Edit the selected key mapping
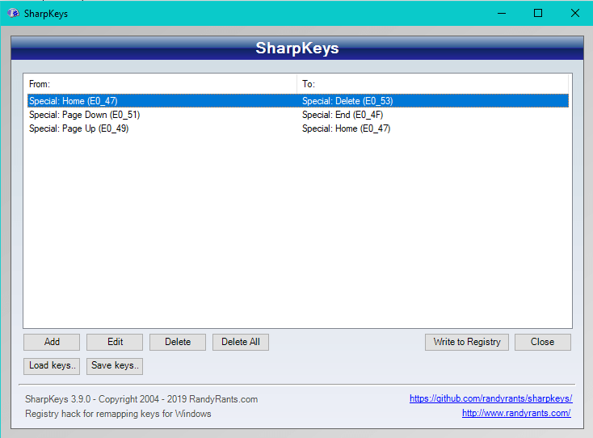 coord(115,342)
